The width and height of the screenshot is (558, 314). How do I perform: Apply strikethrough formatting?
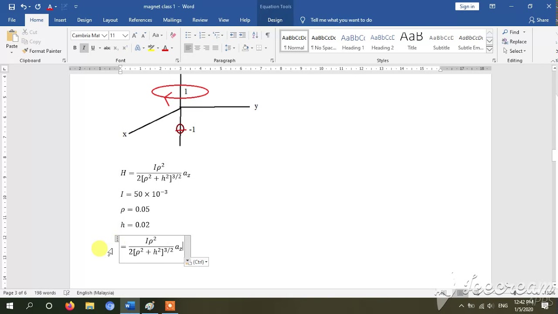coord(107,48)
